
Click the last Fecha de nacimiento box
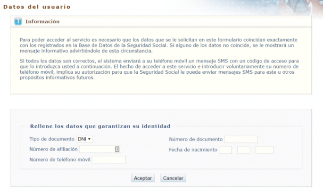[265, 150]
